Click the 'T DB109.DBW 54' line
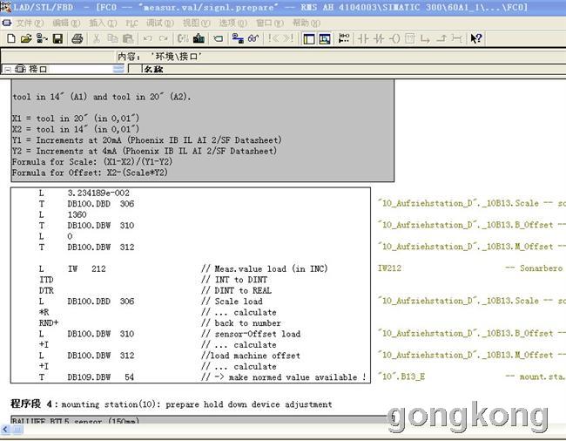The height and width of the screenshot is (441, 566). coord(86,377)
